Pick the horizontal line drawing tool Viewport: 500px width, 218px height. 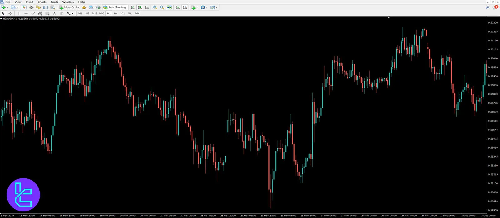coord(26,13)
